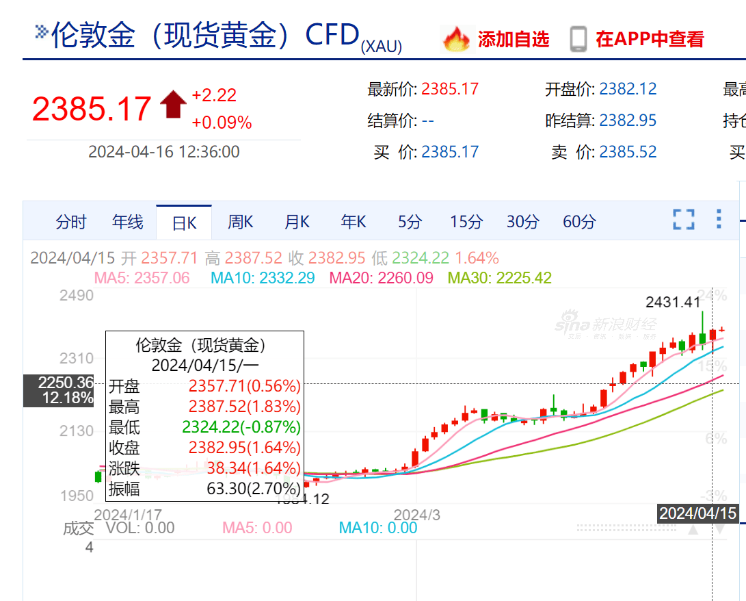Open the chart three-dots options menu
This screenshot has height=601, width=746.
click(719, 219)
